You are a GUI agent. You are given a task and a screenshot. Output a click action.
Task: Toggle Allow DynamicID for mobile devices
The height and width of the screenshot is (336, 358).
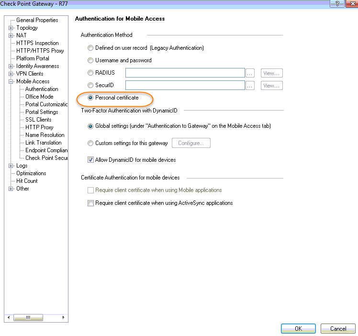point(90,160)
